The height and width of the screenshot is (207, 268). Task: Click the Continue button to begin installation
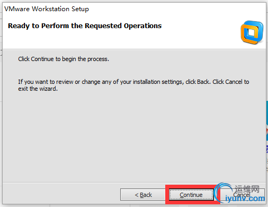191,195
